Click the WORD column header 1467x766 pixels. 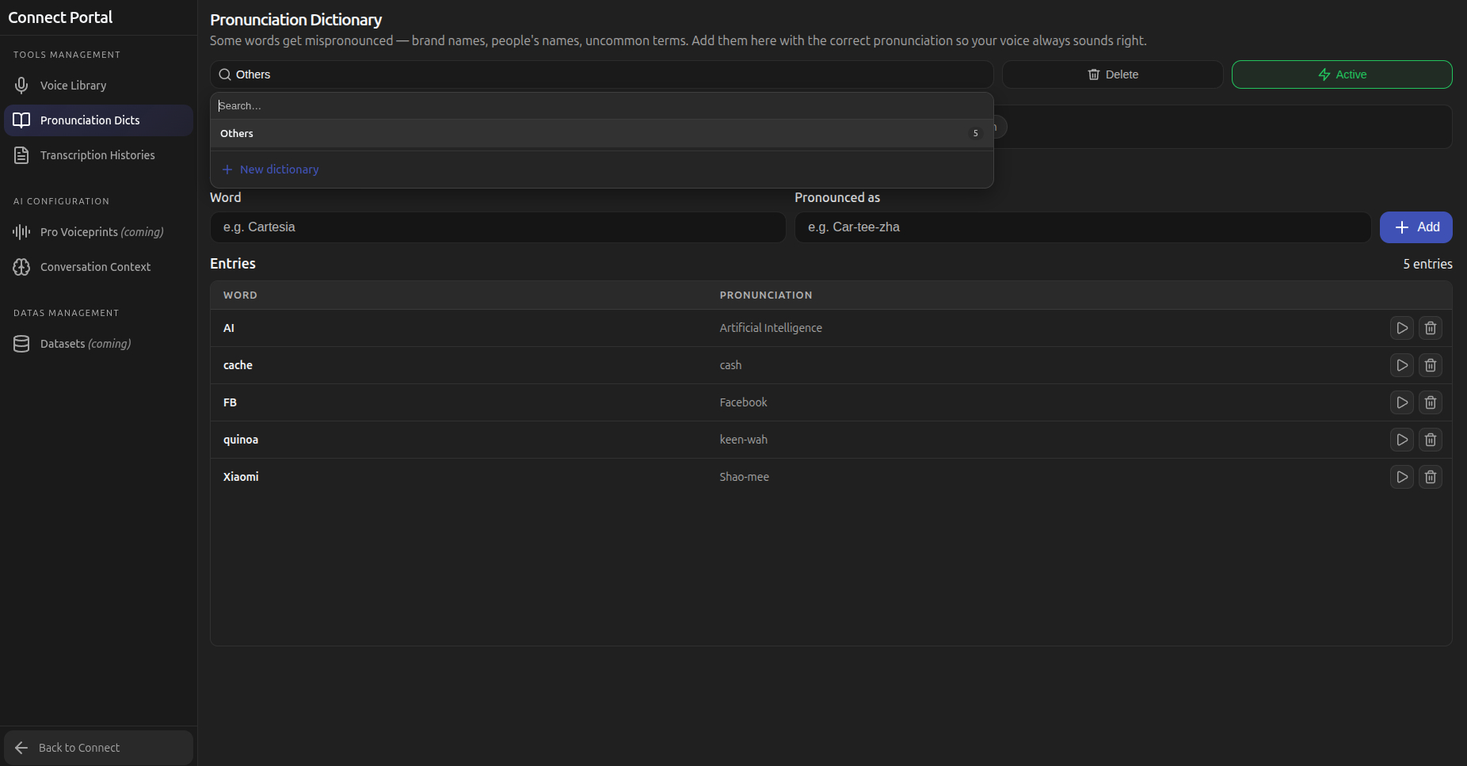click(x=240, y=295)
